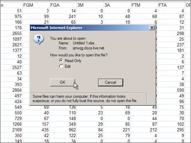Click spreadsheet cell with value 51

(x=11, y=11)
